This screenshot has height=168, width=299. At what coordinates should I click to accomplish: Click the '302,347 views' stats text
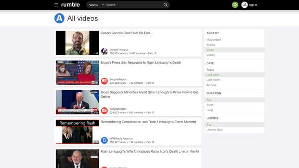pos(117,142)
